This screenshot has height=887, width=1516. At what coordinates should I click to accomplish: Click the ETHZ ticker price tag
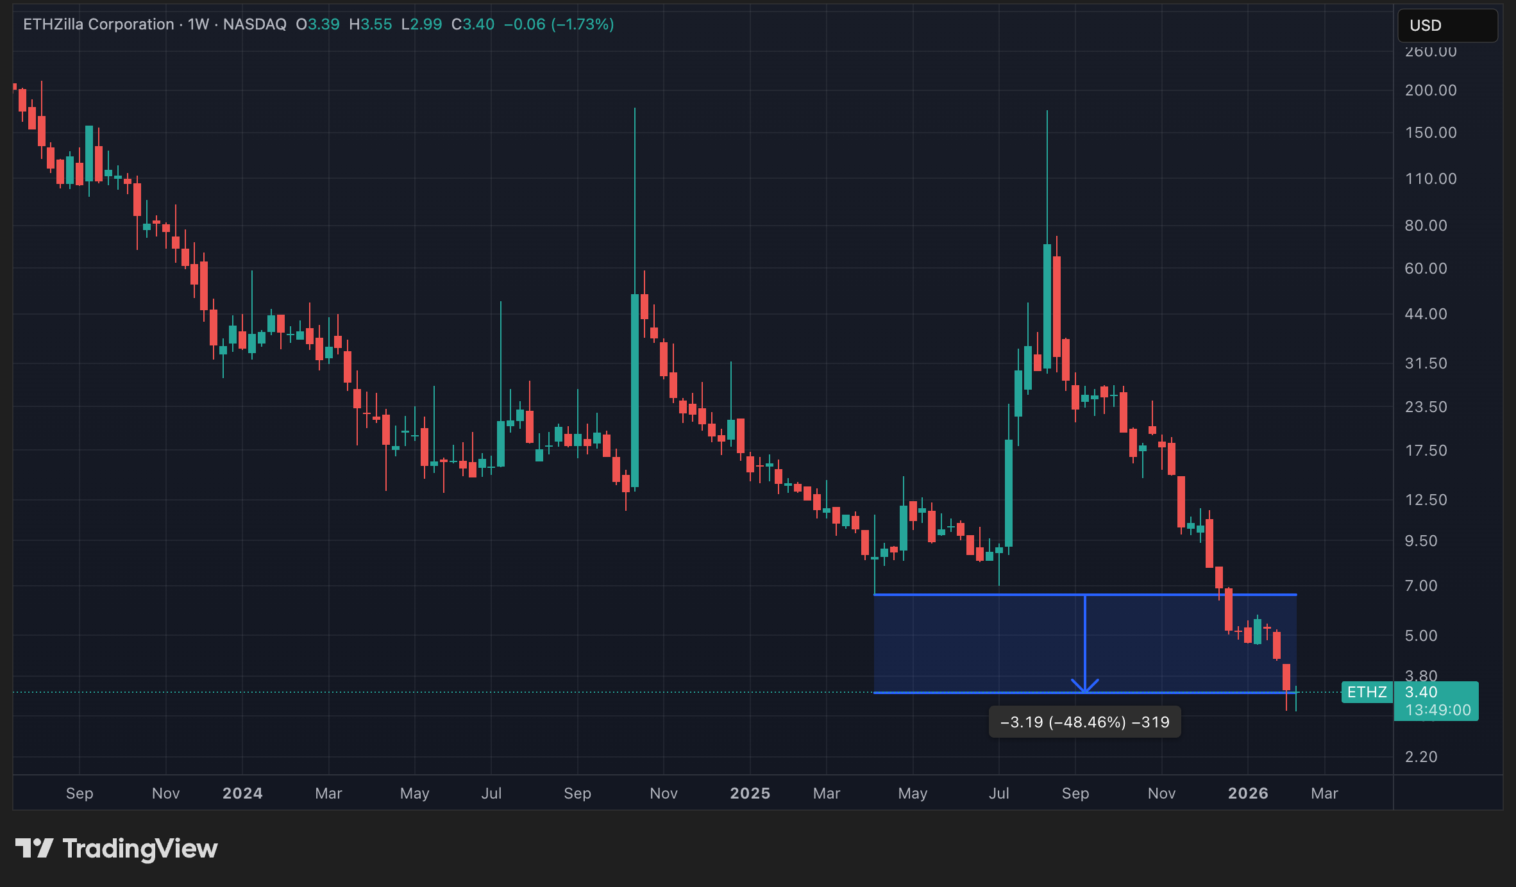pyautogui.click(x=1367, y=692)
